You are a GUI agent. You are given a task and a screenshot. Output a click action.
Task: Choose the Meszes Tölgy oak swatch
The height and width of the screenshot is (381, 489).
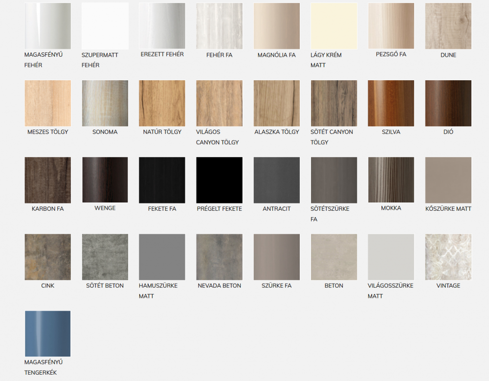pos(47,103)
